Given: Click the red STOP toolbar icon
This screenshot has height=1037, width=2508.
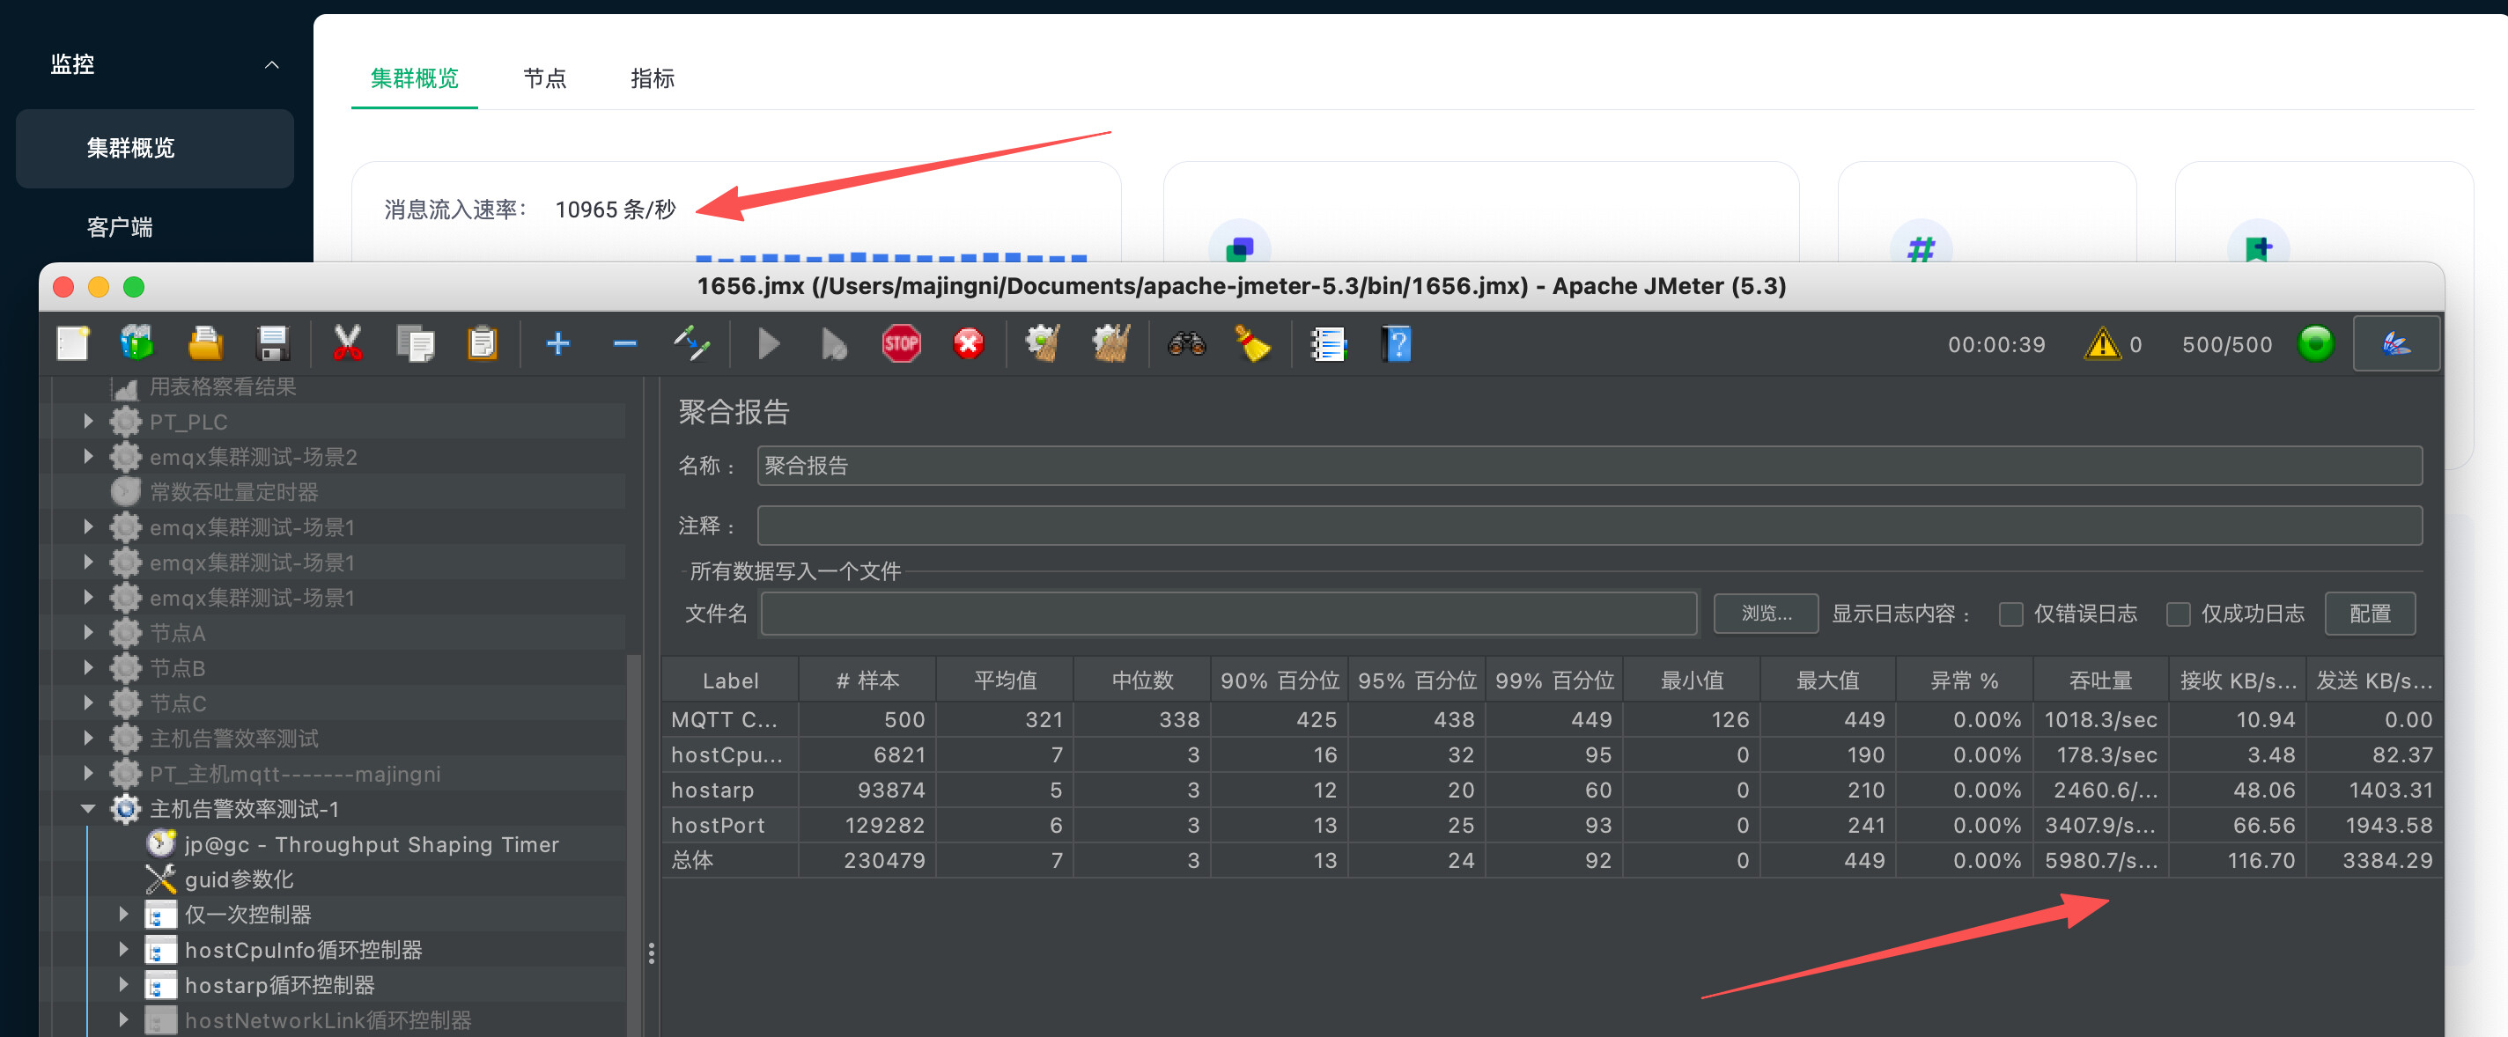Looking at the screenshot, I should pos(901,343).
